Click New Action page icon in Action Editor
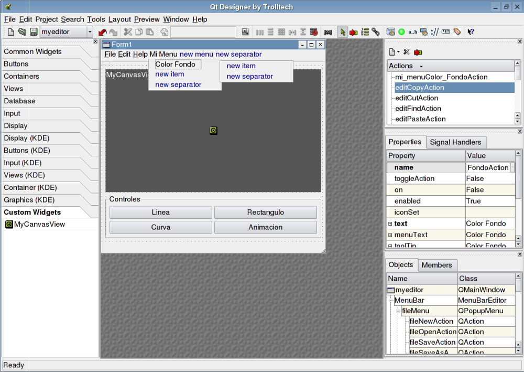 [x=392, y=52]
